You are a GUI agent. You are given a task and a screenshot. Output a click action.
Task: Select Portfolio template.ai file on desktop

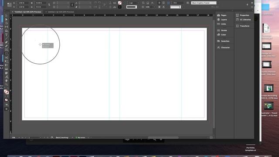[251, 149]
